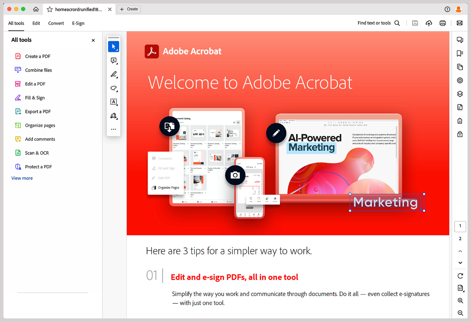Screen dimensions: 471x322
Task: Collapse the document with the down page chevron
Action: [x=460, y=263]
